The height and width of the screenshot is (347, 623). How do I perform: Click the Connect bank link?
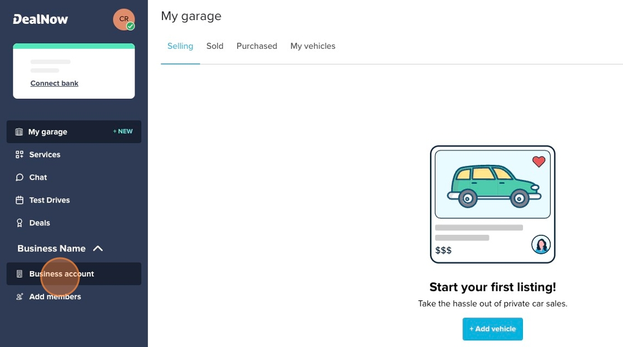tap(54, 83)
